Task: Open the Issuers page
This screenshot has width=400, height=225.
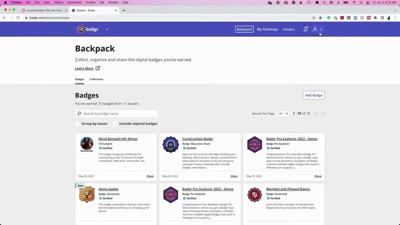Action: coord(289,29)
